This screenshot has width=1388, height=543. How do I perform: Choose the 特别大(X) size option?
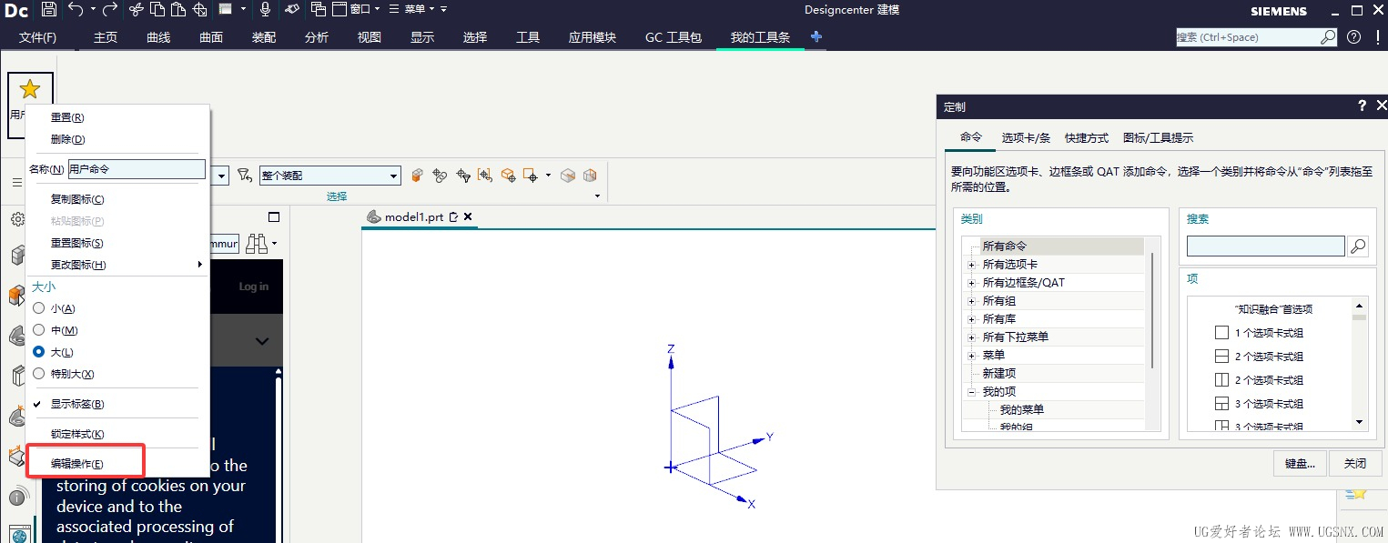coord(39,374)
